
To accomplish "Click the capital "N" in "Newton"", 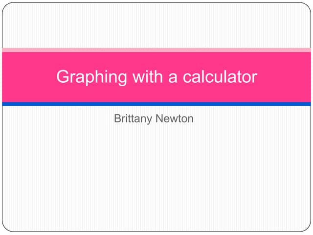I will (x=159, y=118).
